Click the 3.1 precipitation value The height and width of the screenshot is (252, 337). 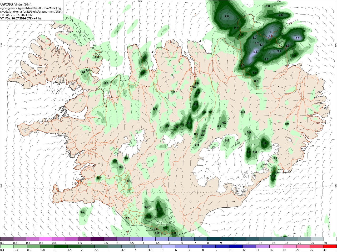coord(261,45)
